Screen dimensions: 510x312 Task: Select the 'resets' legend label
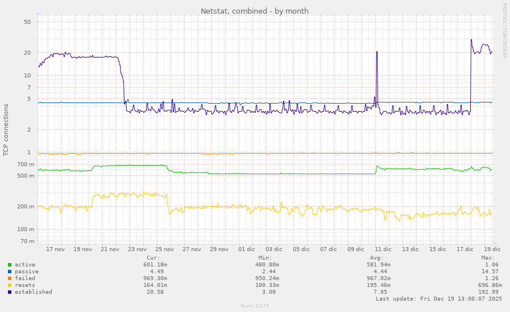click(x=24, y=285)
